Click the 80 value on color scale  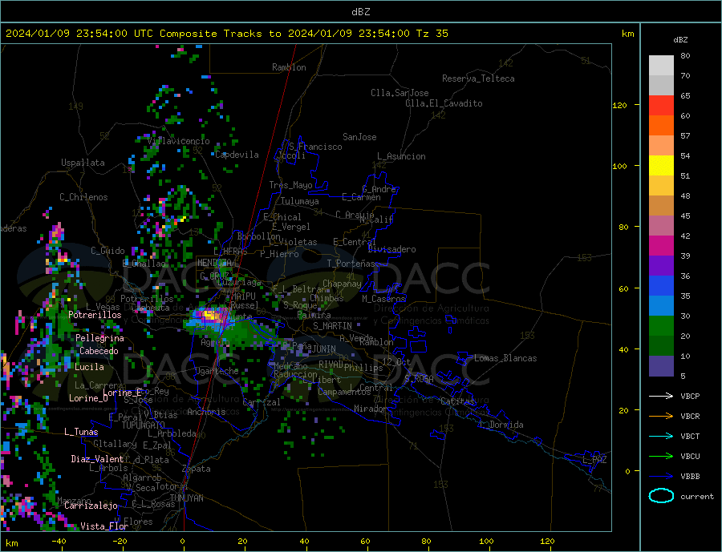tap(685, 55)
